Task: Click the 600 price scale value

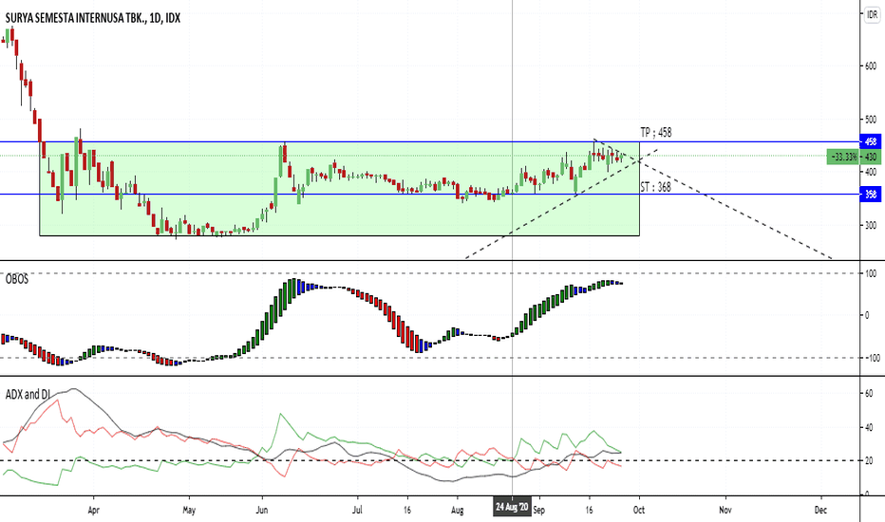Action: pos(871,66)
